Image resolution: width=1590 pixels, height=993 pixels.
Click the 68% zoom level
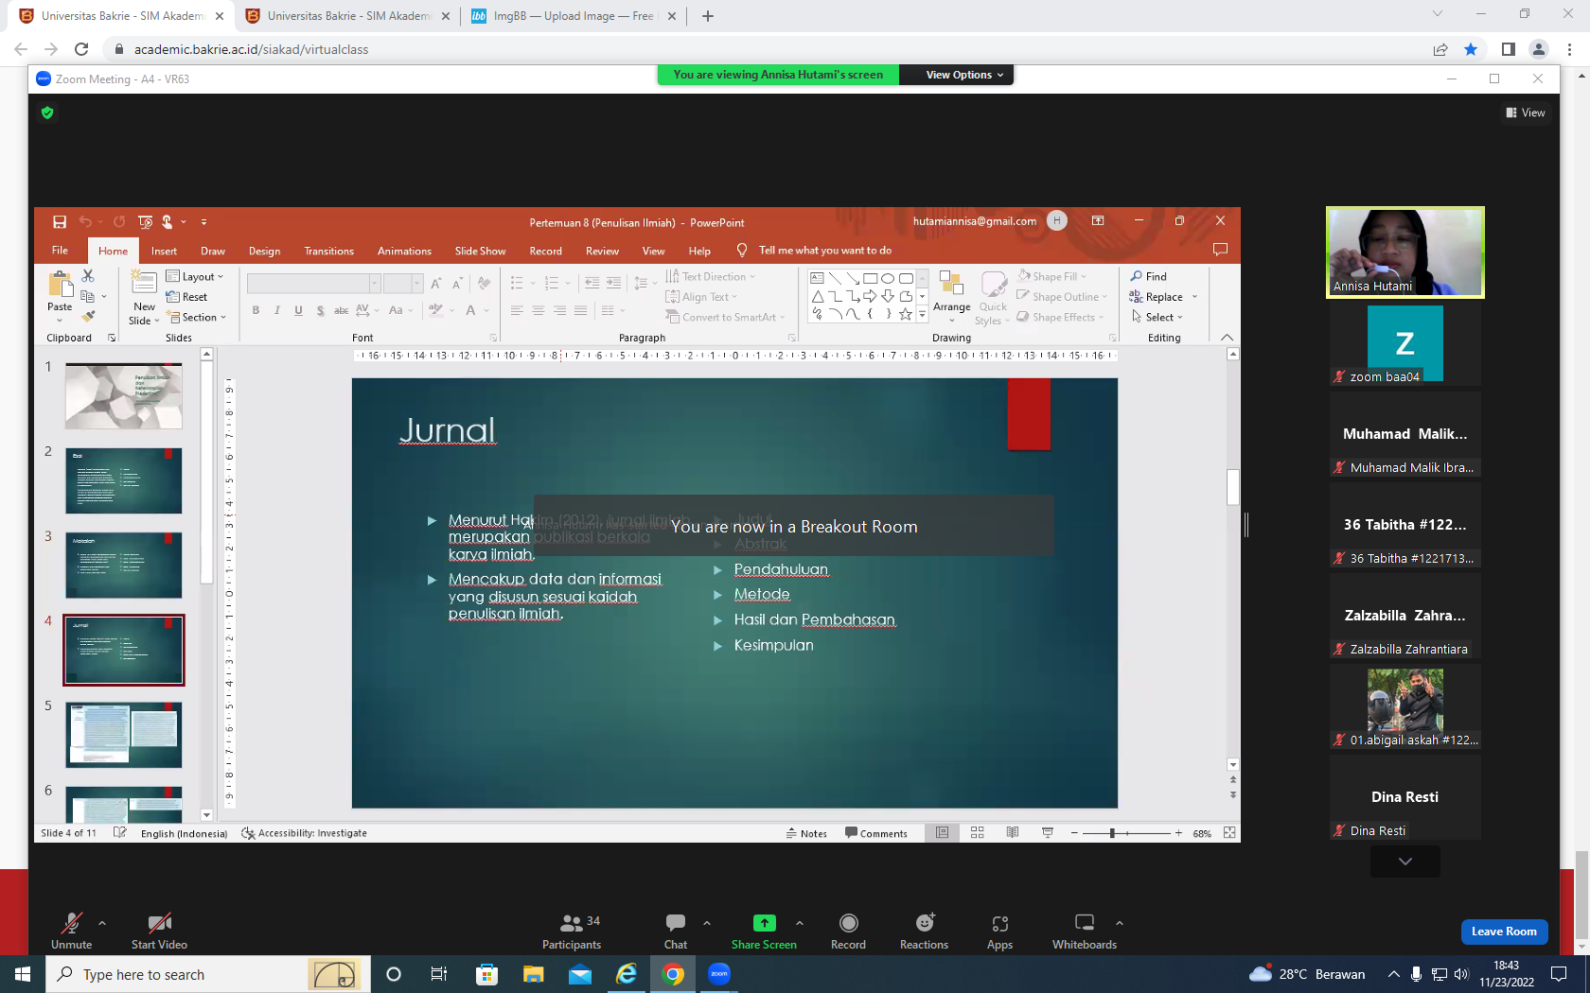pos(1202,833)
